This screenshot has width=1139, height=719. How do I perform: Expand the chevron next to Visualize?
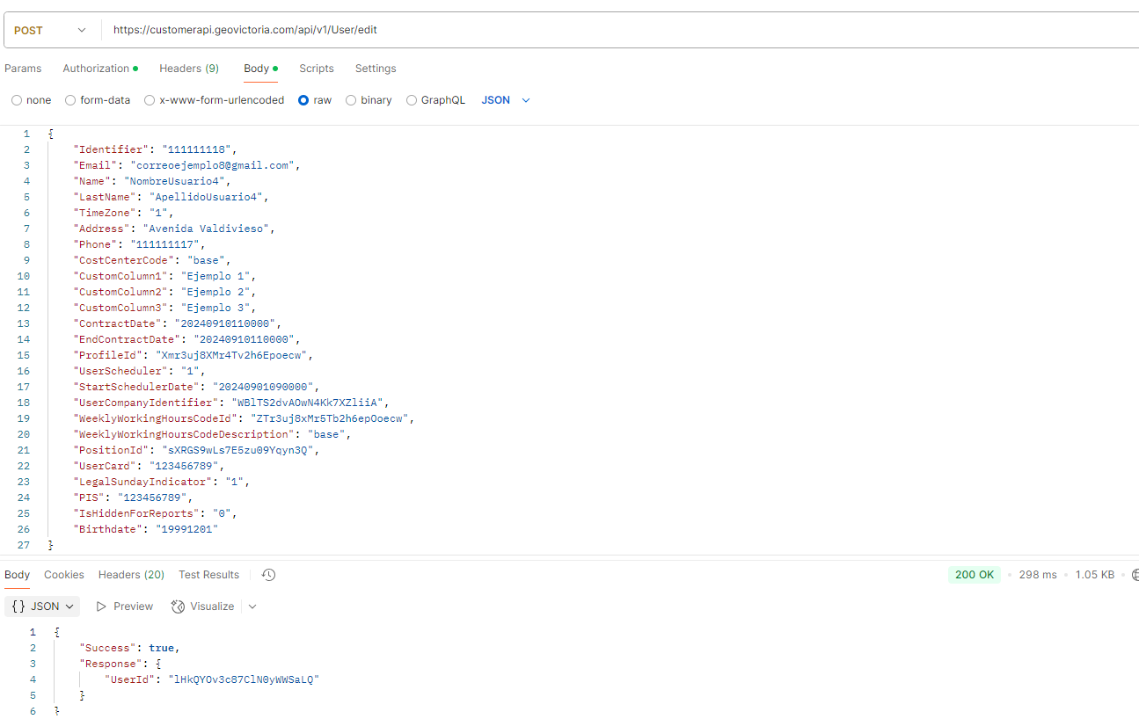click(252, 606)
